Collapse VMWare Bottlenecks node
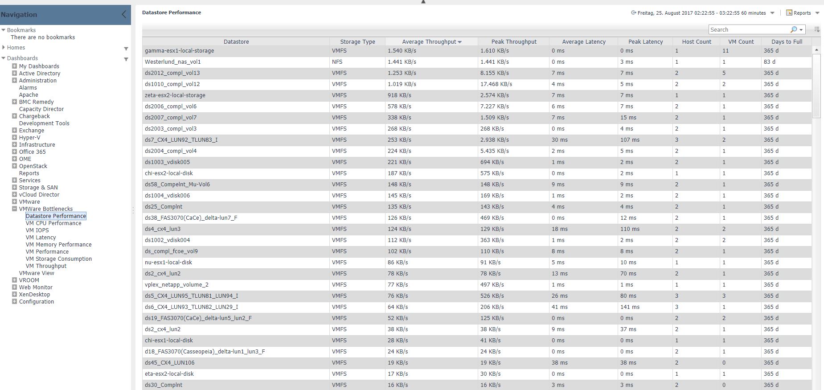Viewport: 824px width, 390px height. (14, 209)
